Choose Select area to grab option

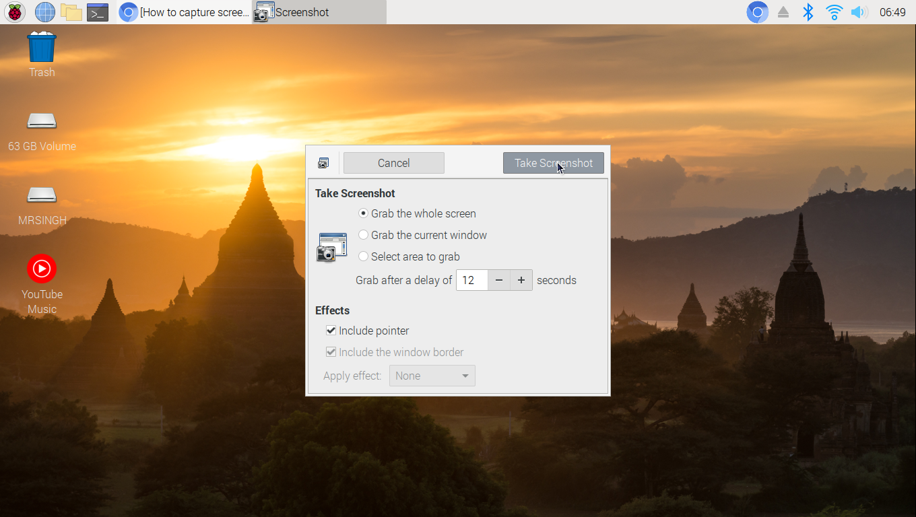[x=364, y=256]
